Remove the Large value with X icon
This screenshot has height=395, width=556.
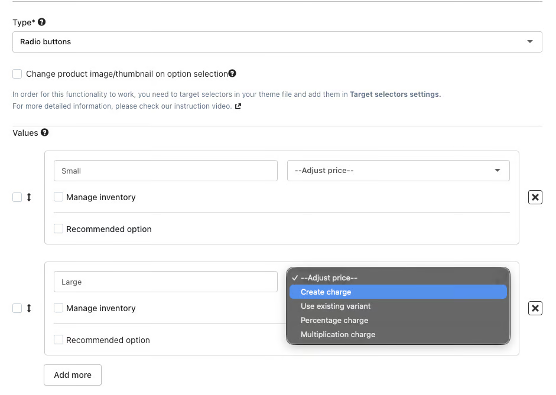pyautogui.click(x=535, y=308)
